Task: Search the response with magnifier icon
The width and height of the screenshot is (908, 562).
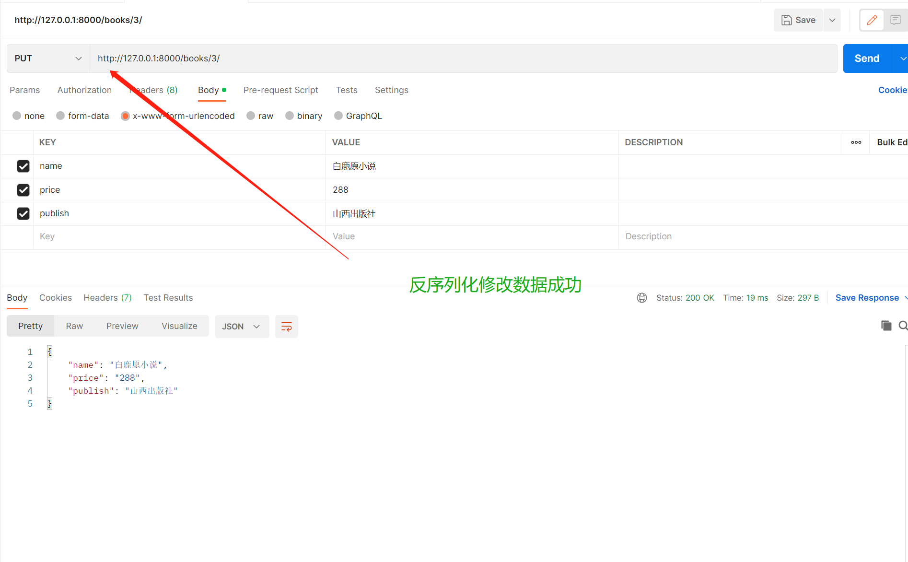Action: pos(903,326)
